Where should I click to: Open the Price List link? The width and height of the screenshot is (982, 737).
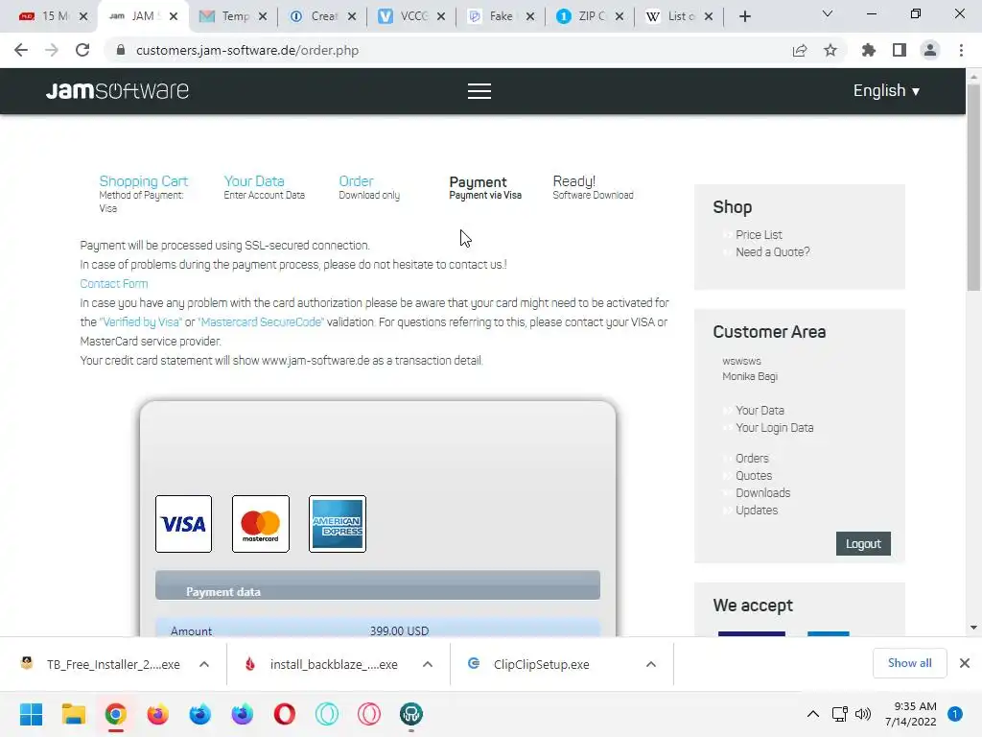[759, 235]
